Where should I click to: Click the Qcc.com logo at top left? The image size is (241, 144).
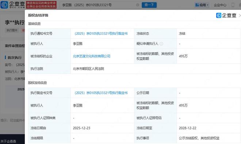pos(12,5)
